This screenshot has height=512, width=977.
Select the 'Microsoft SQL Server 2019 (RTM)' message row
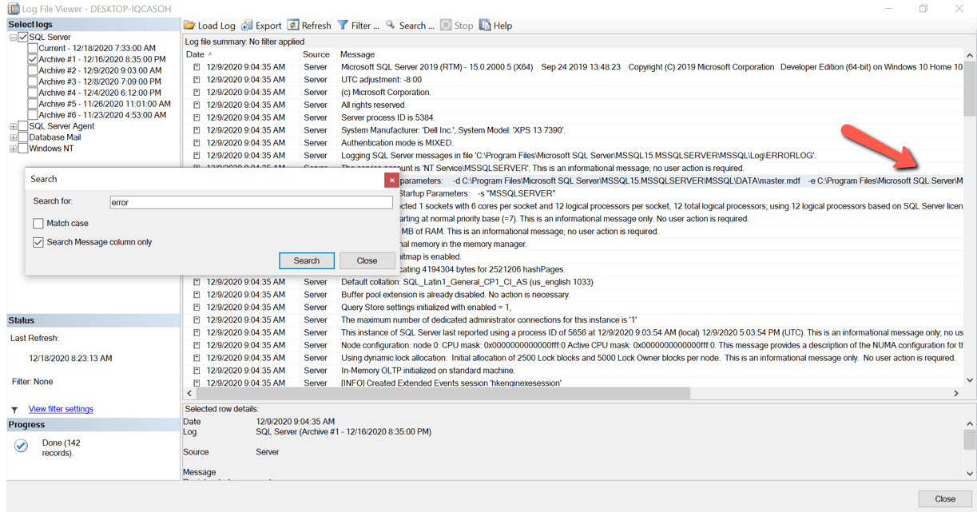[574, 67]
